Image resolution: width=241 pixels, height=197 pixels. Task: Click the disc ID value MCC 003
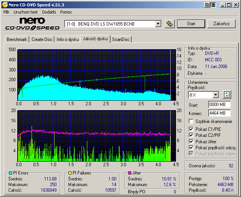(213, 60)
